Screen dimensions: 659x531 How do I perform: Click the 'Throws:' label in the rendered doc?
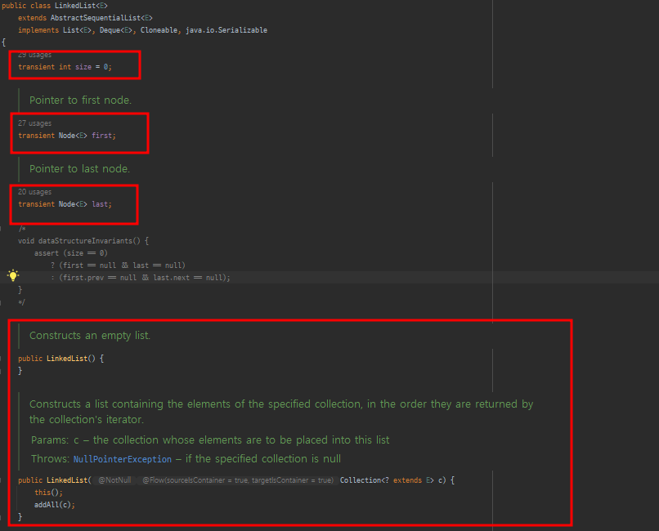pos(50,459)
